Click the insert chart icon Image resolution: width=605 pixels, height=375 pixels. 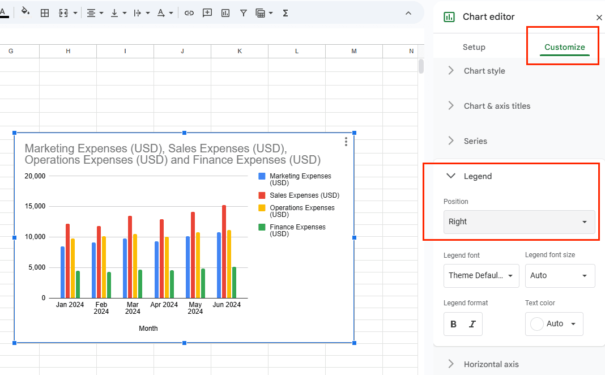click(x=225, y=12)
